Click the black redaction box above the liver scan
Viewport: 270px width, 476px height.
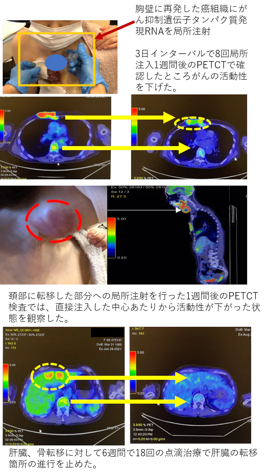107,332
